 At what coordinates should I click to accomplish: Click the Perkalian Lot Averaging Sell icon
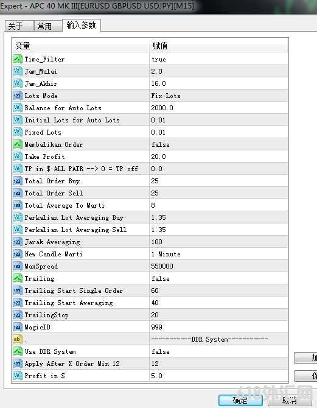tap(18, 230)
